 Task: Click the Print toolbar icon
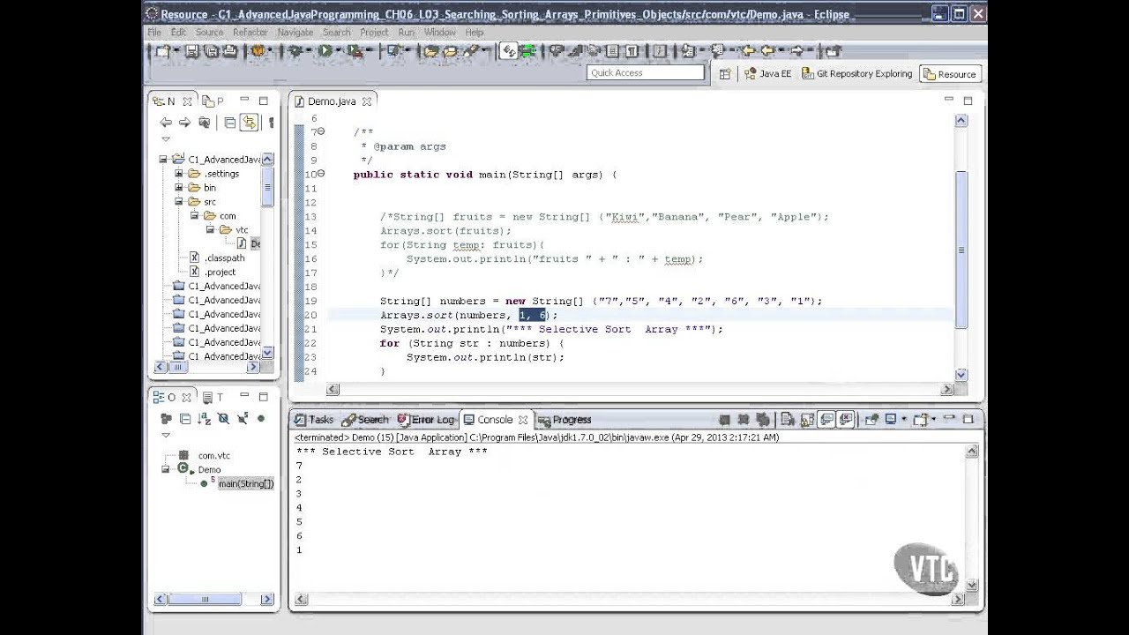tap(229, 51)
